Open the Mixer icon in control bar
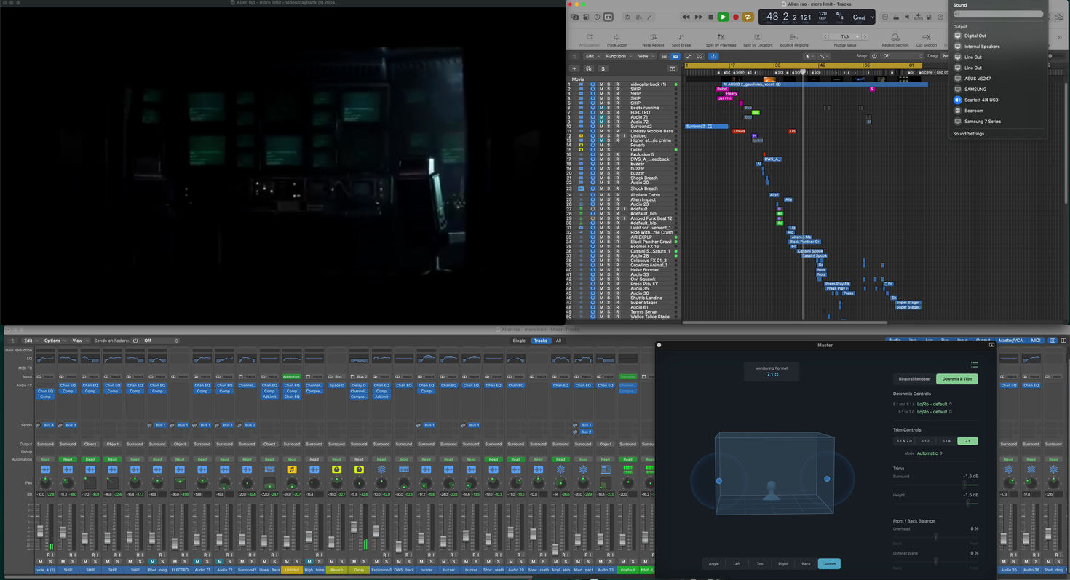Image resolution: width=1070 pixels, height=580 pixels. (638, 17)
